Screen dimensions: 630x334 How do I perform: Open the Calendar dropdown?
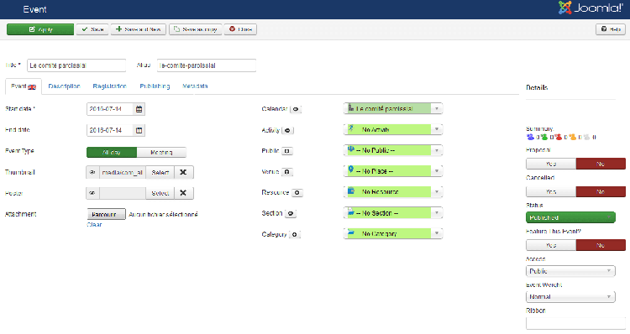(393, 108)
